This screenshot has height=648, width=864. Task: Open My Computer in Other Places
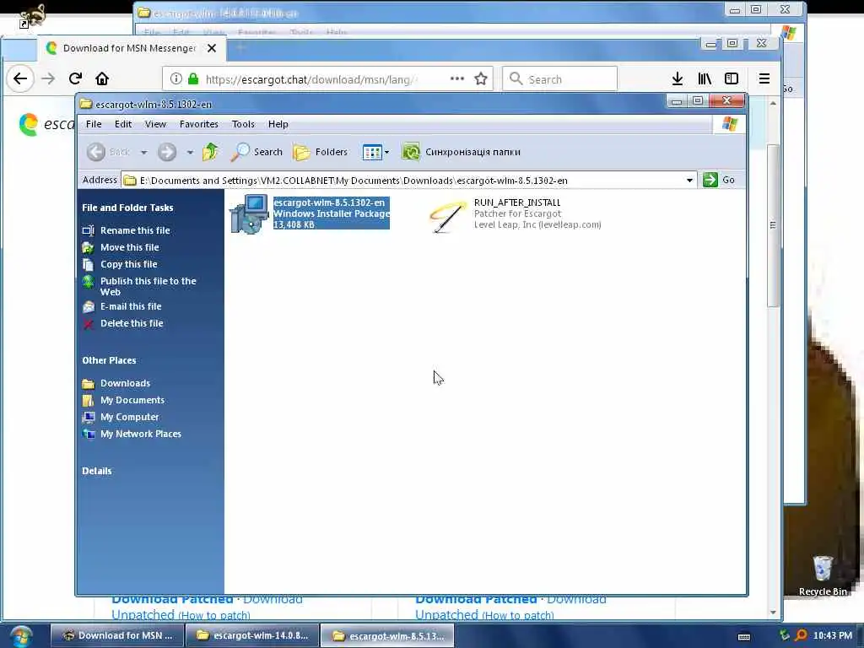129,417
